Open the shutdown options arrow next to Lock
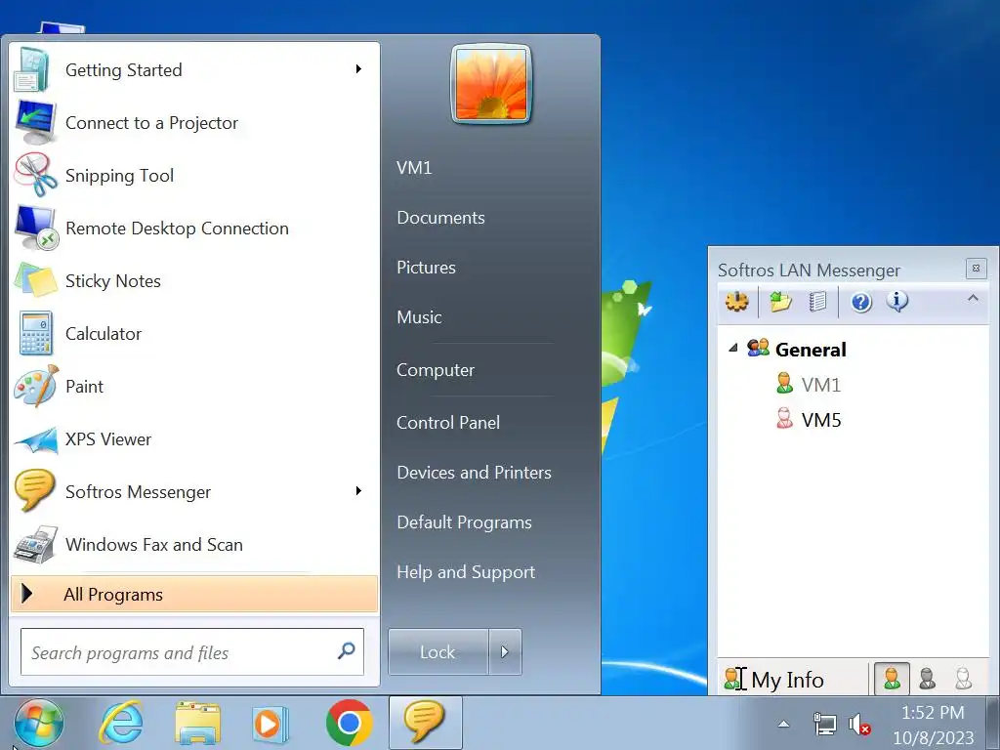 505,651
